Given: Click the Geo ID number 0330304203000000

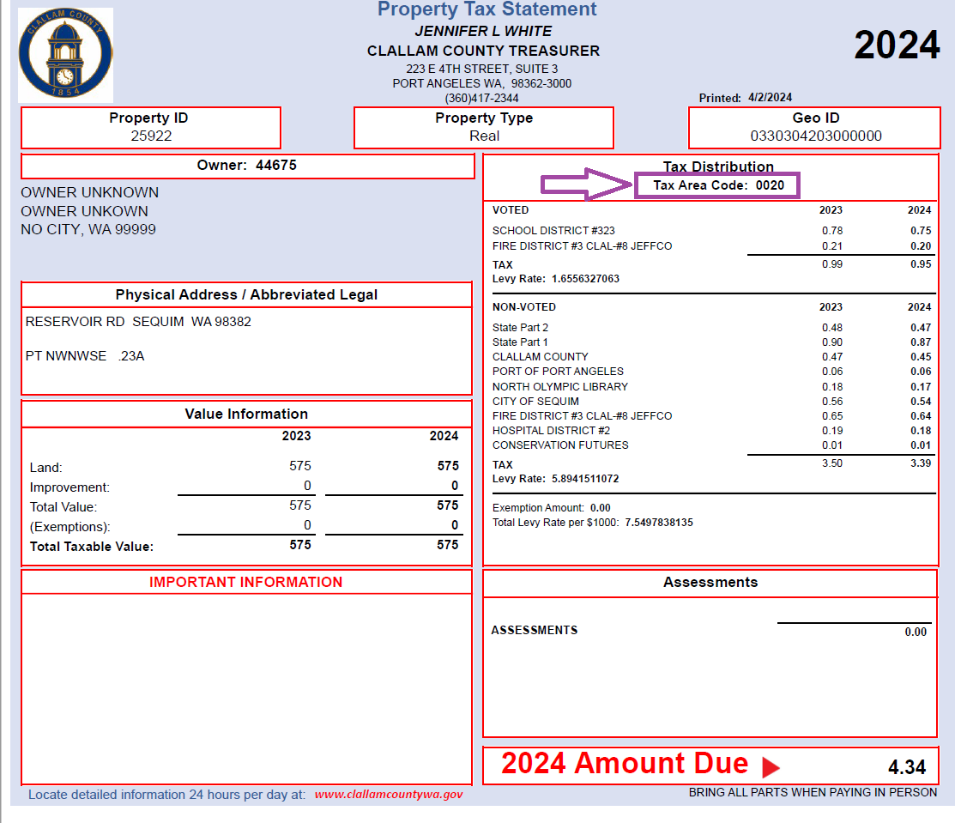Looking at the screenshot, I should pyautogui.click(x=815, y=136).
